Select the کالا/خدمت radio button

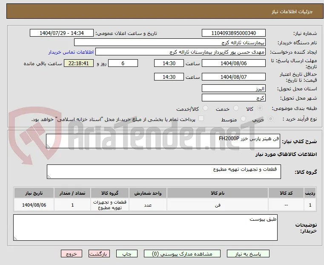(x=205, y=108)
